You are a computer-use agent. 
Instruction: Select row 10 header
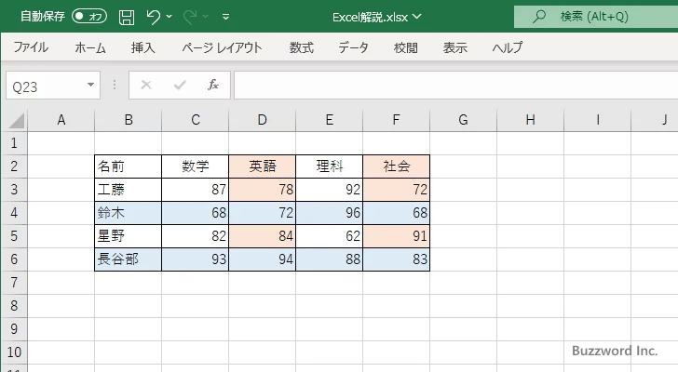[x=14, y=352]
